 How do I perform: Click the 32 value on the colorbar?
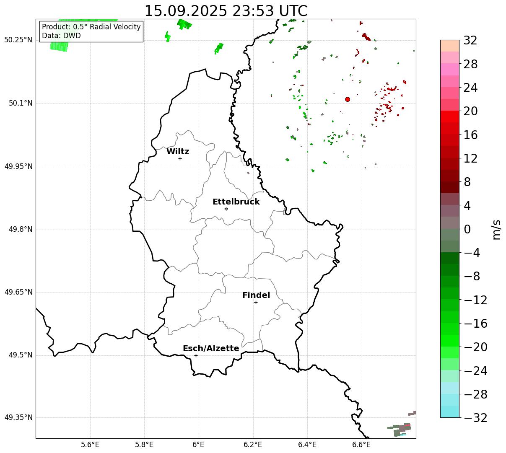(470, 41)
